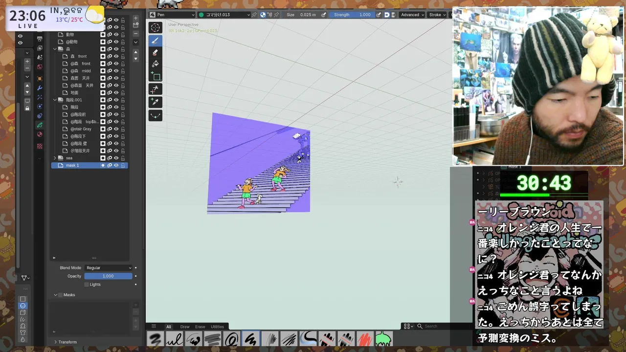Select the Erase tool
626x352 pixels.
[x=156, y=52]
